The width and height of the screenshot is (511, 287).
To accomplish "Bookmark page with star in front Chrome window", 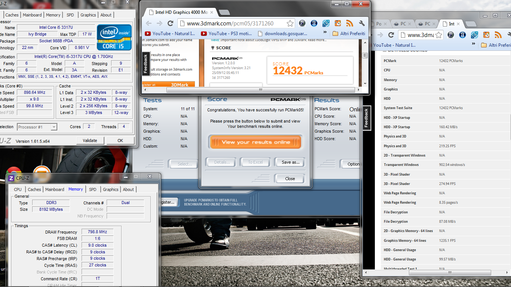I will pyautogui.click(x=290, y=23).
